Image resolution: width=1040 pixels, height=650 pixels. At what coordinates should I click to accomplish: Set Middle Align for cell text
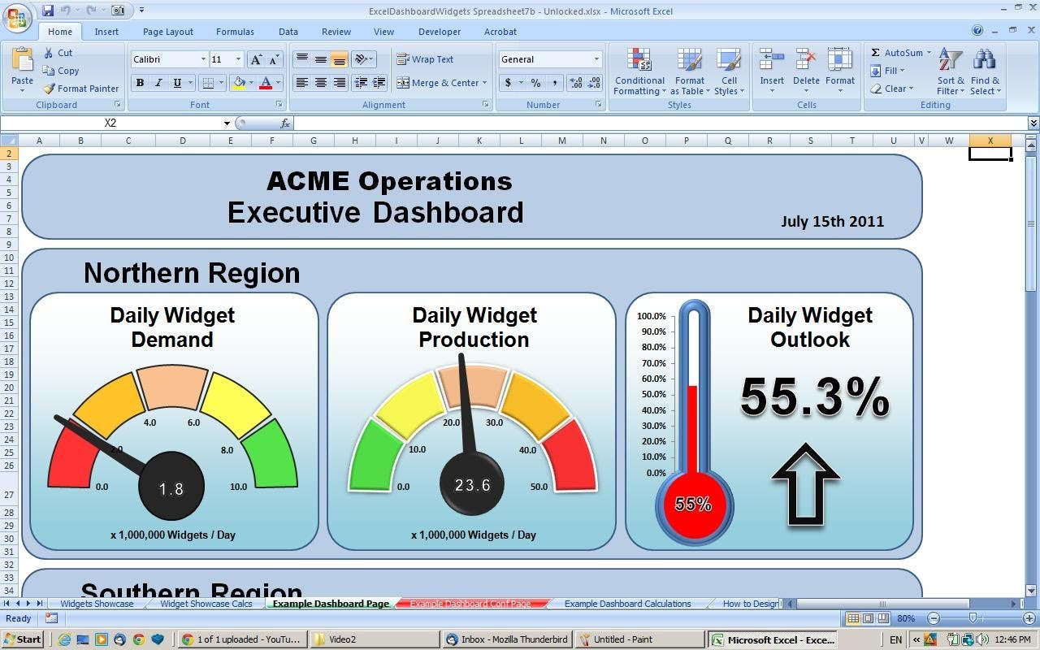[321, 59]
